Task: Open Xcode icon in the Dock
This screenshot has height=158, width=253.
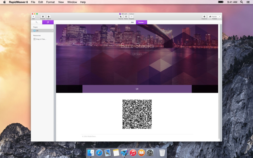Action: click(x=124, y=153)
